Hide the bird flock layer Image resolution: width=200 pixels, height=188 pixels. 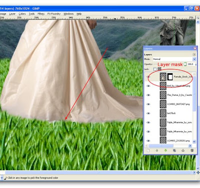point(148,113)
